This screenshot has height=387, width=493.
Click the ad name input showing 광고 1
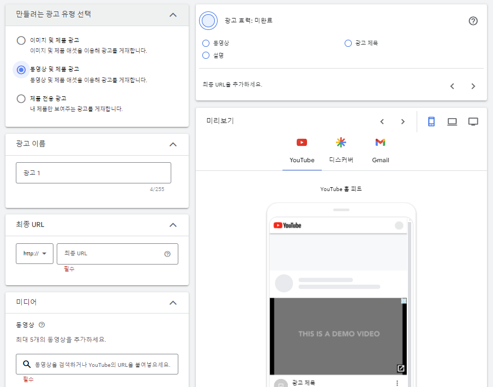(93, 171)
